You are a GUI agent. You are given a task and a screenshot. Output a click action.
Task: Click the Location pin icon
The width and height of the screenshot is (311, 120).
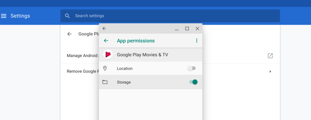[x=105, y=68]
